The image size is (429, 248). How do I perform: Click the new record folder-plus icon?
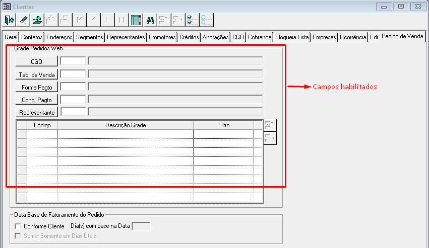37,20
